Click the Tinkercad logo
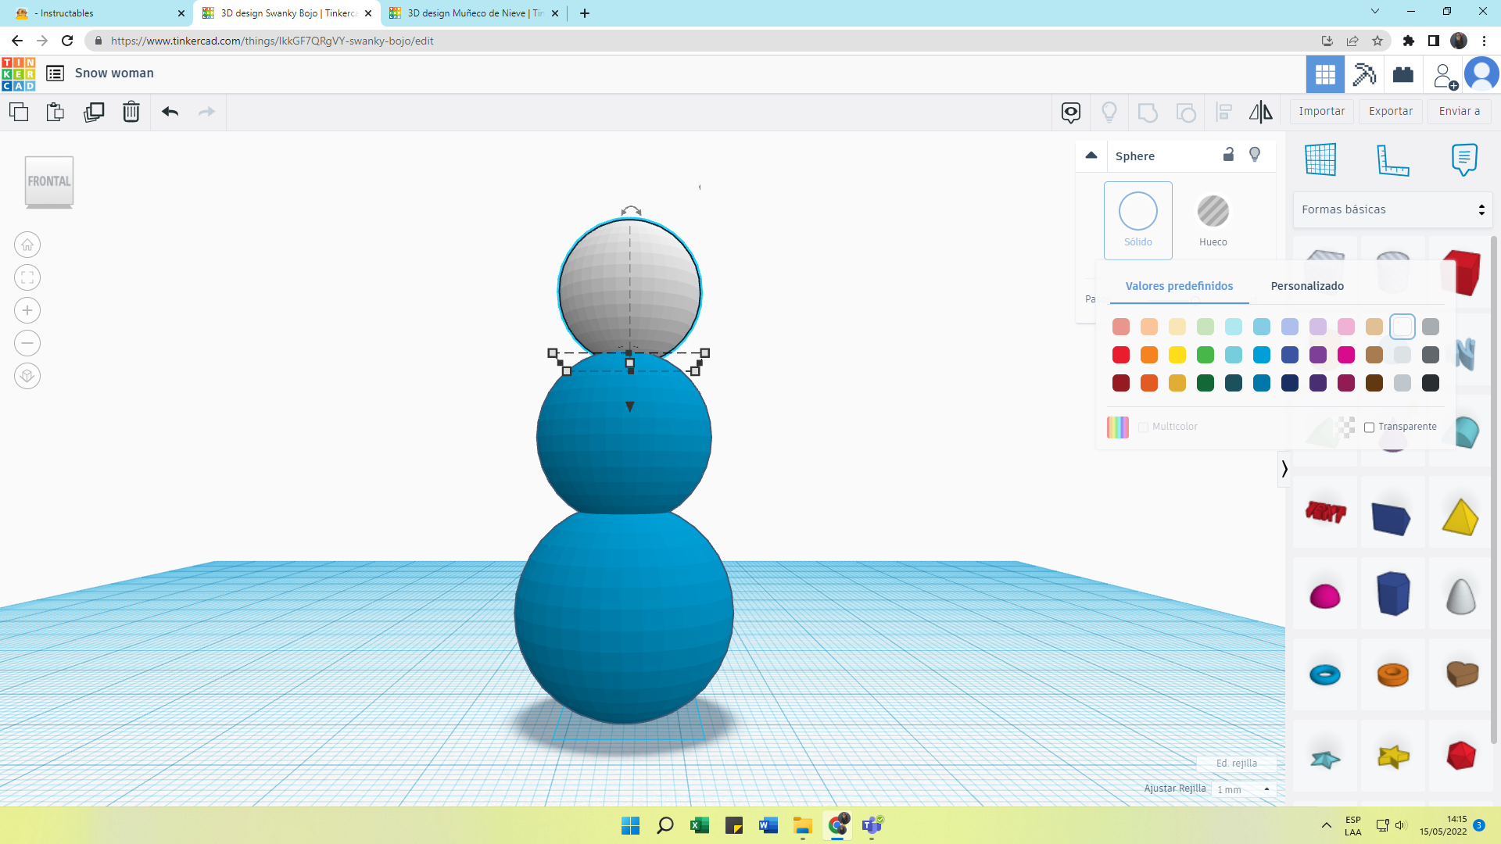This screenshot has height=844, width=1501. click(19, 73)
